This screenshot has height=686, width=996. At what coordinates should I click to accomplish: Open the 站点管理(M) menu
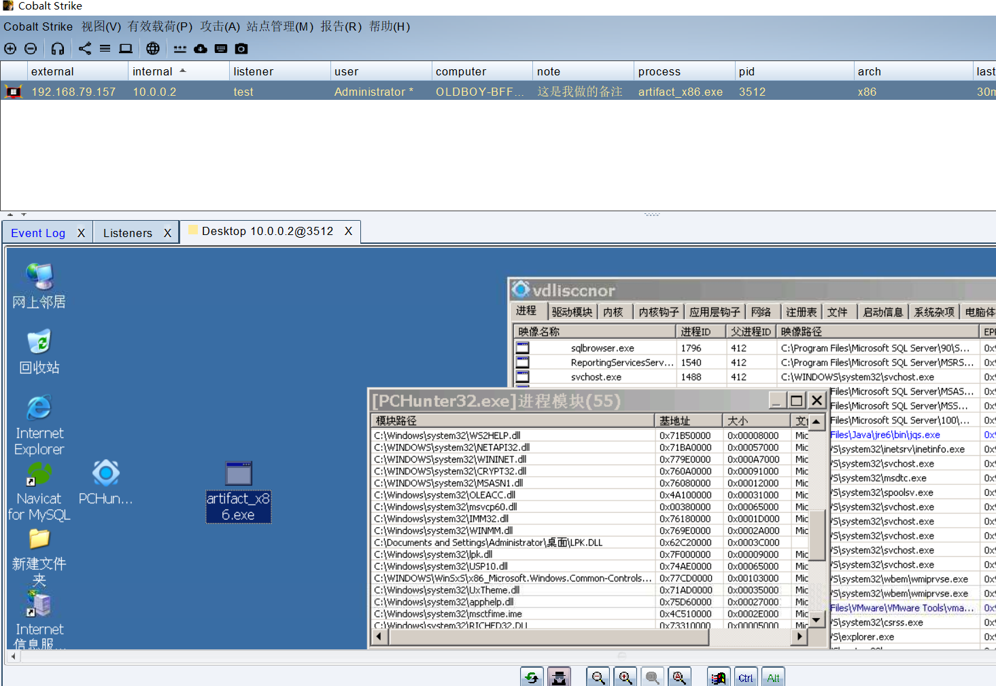pyautogui.click(x=280, y=26)
